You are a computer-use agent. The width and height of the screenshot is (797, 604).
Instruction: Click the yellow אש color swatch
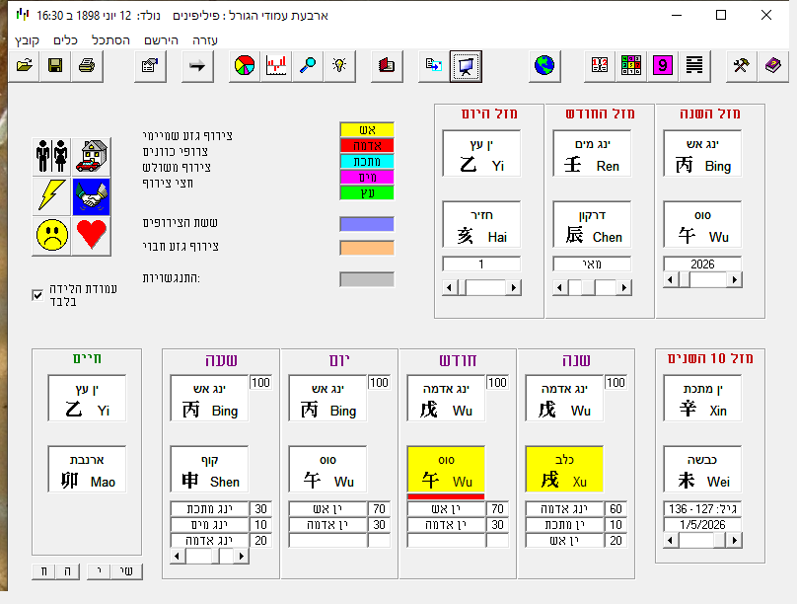367,129
